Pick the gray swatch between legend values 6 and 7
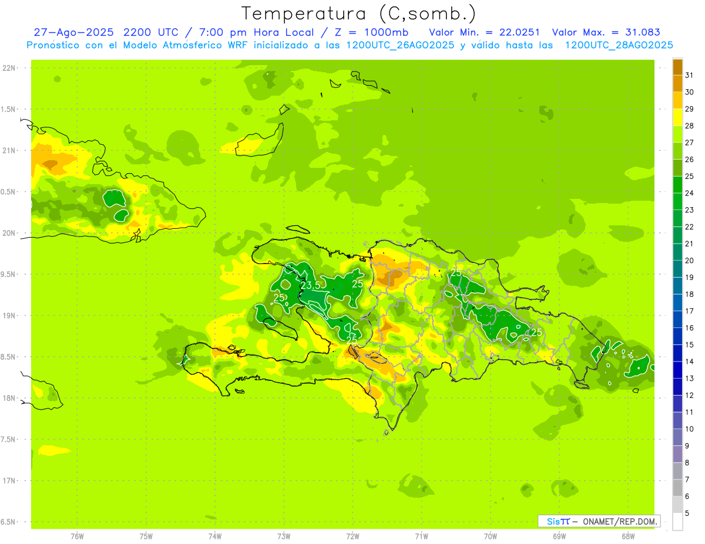Image resolution: width=705 pixels, height=544 pixels. pos(677,488)
